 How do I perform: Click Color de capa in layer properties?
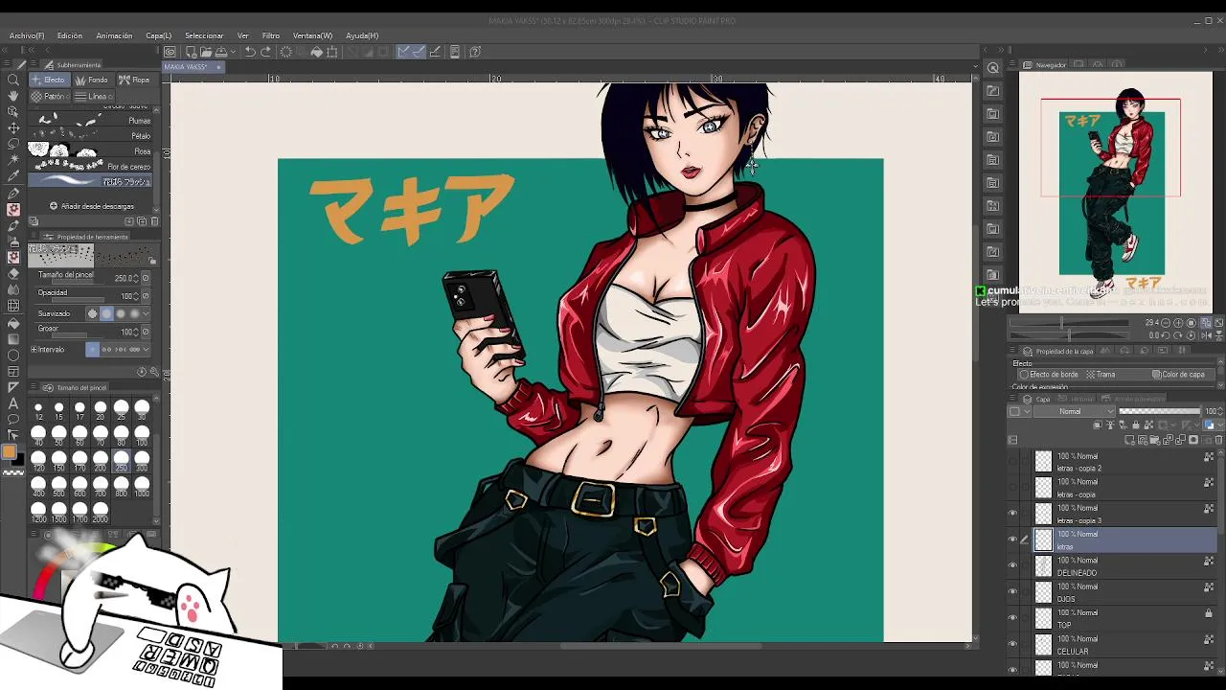pyautogui.click(x=1178, y=375)
